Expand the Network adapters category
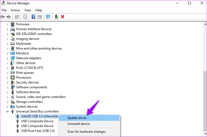Screen dimensions: 207x137 [7, 58]
